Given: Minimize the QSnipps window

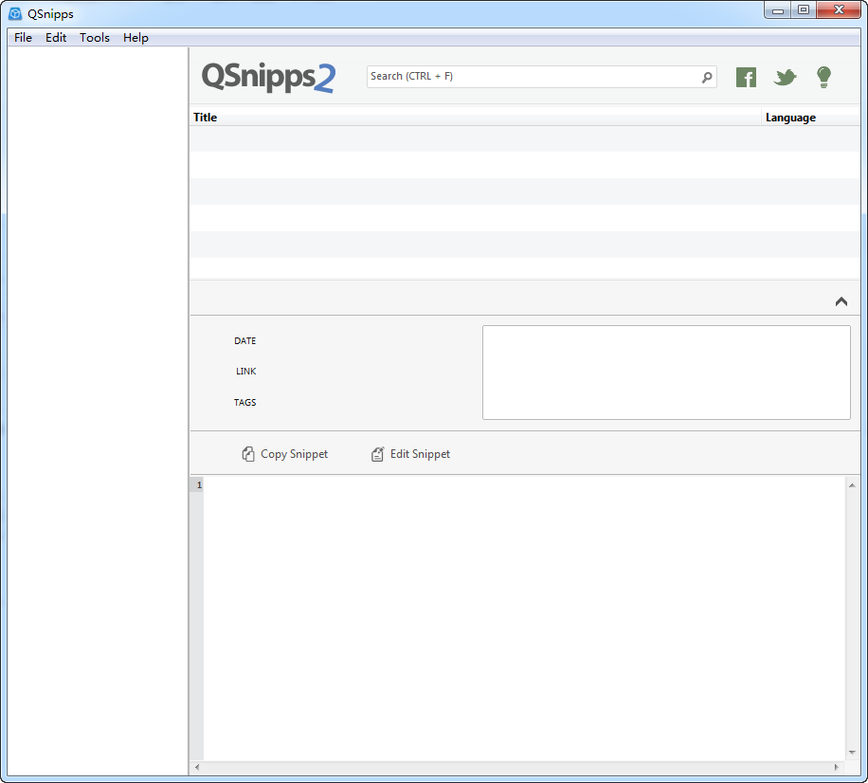Looking at the screenshot, I should click(x=778, y=10).
